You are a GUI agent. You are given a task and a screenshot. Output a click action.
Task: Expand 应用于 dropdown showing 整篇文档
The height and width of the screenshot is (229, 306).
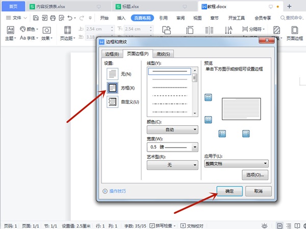[x=236, y=163]
